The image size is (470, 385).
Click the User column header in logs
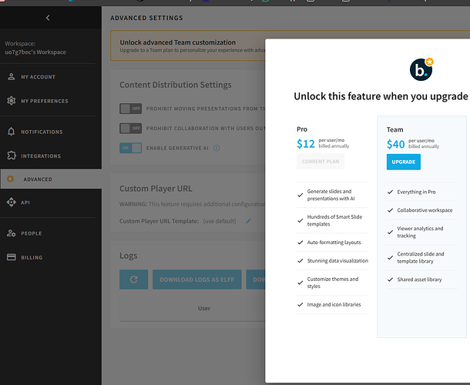(x=204, y=308)
